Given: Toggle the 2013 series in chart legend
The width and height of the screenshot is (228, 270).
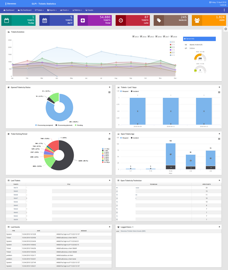Looking at the screenshot, I should [x=172, y=42].
